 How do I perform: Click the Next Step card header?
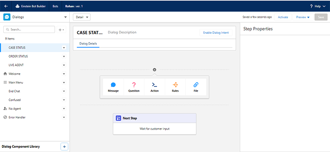click(x=154, y=118)
